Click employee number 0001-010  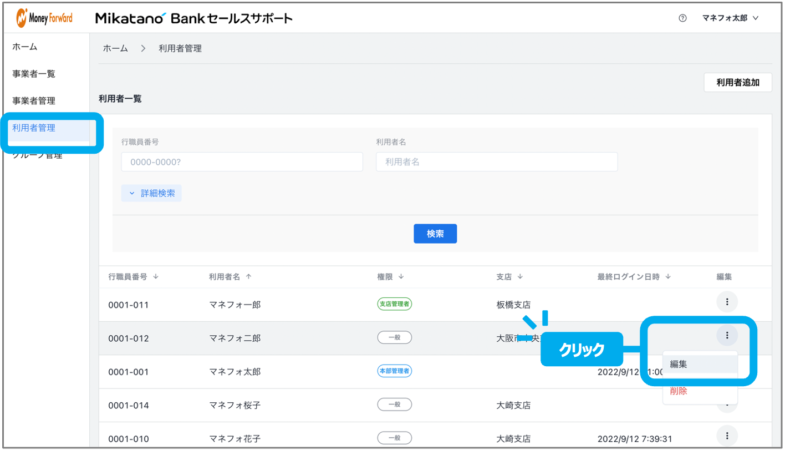click(x=129, y=439)
